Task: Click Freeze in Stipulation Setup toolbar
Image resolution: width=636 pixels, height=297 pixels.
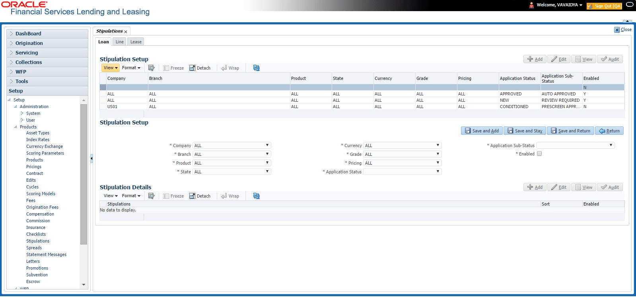Action: [173, 68]
